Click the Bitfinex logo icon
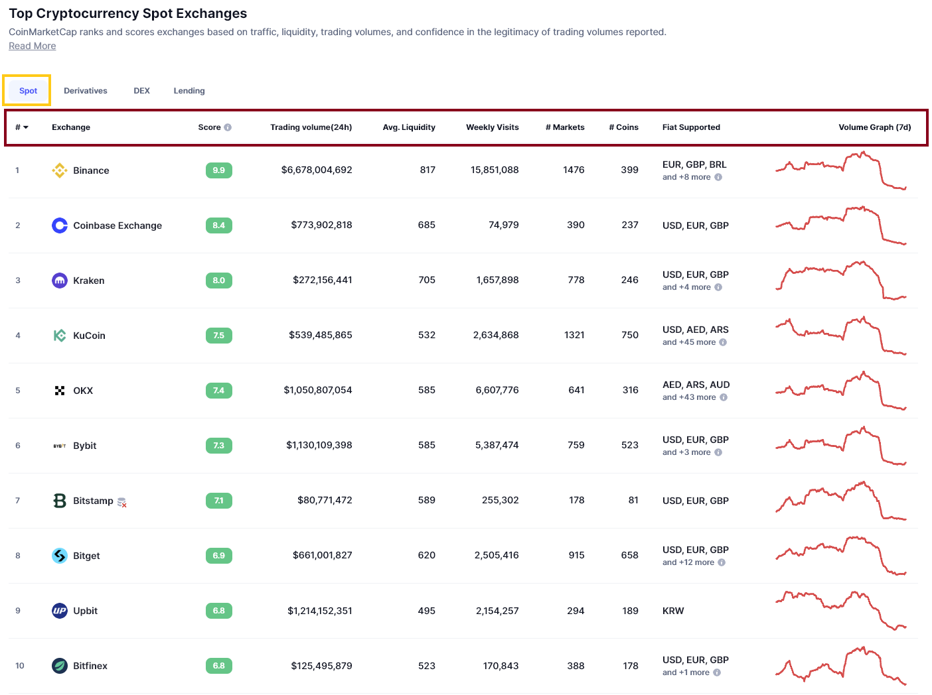 [60, 666]
